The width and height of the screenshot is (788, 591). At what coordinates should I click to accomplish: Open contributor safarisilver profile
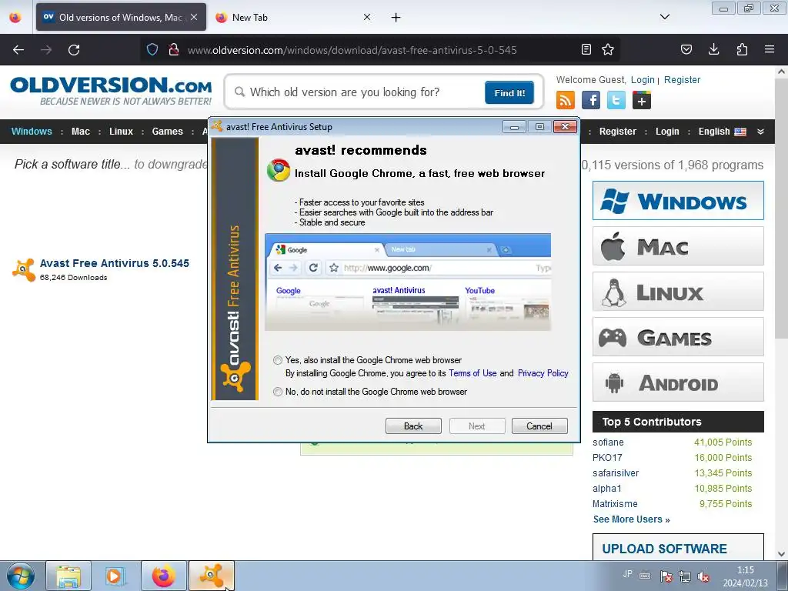(x=616, y=473)
